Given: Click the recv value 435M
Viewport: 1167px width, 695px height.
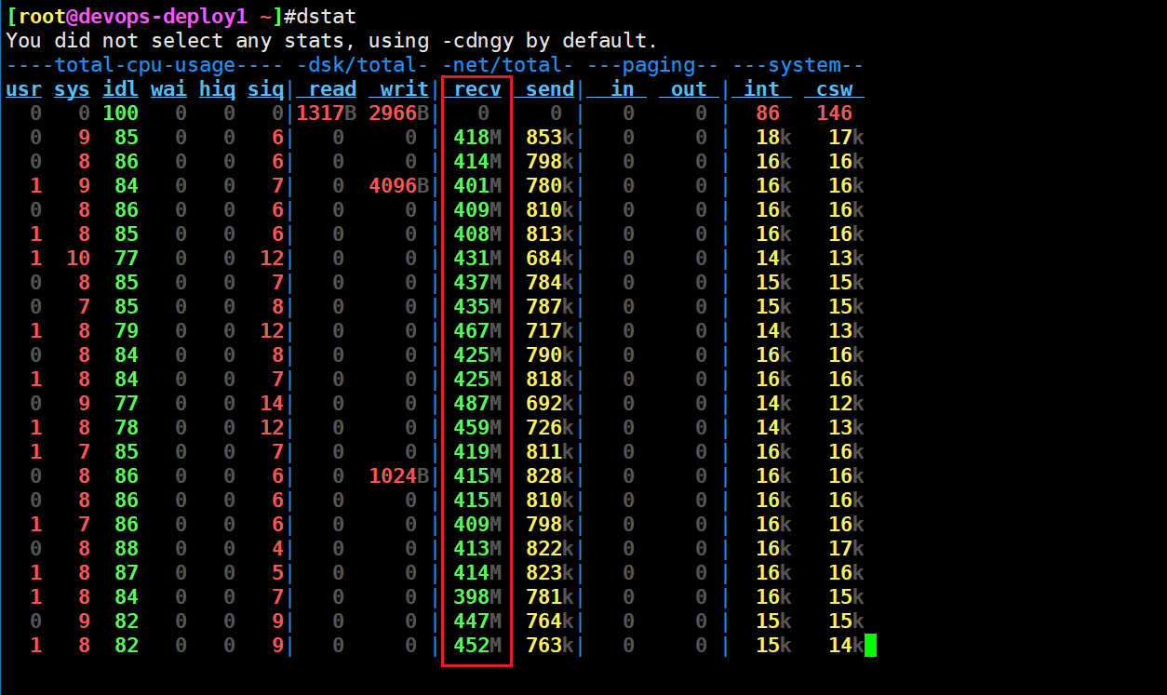Looking at the screenshot, I should pos(478,307).
